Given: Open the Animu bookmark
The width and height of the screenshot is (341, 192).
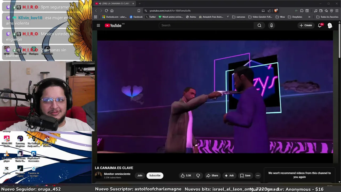Looking at the screenshot, I should pos(191,17).
